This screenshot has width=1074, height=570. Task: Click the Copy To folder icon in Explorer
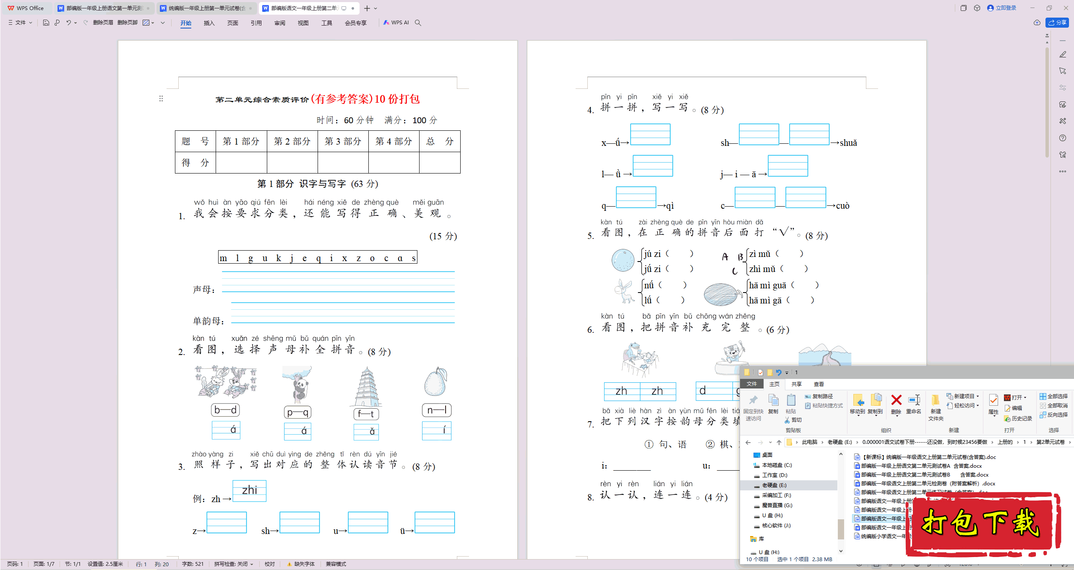tap(876, 400)
